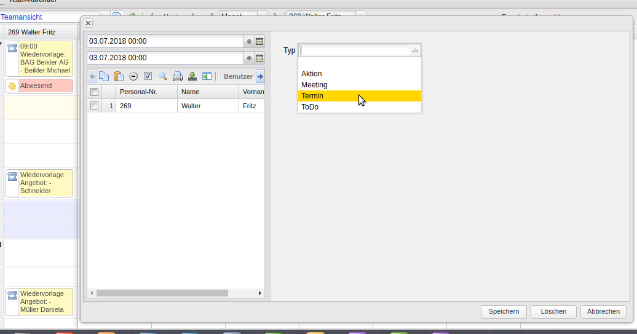Open calendar picker for second date field

coord(259,58)
